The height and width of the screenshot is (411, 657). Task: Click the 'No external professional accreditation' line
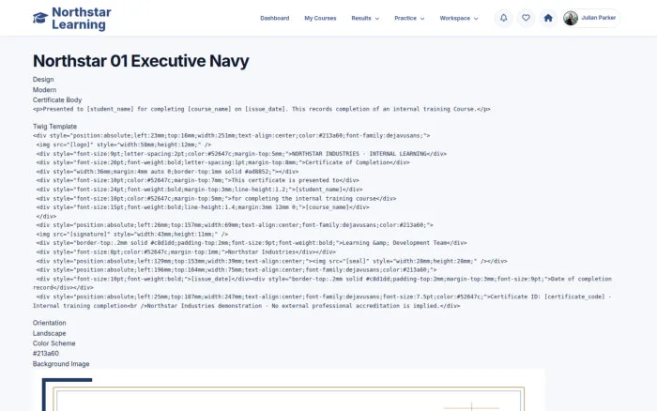(246, 306)
